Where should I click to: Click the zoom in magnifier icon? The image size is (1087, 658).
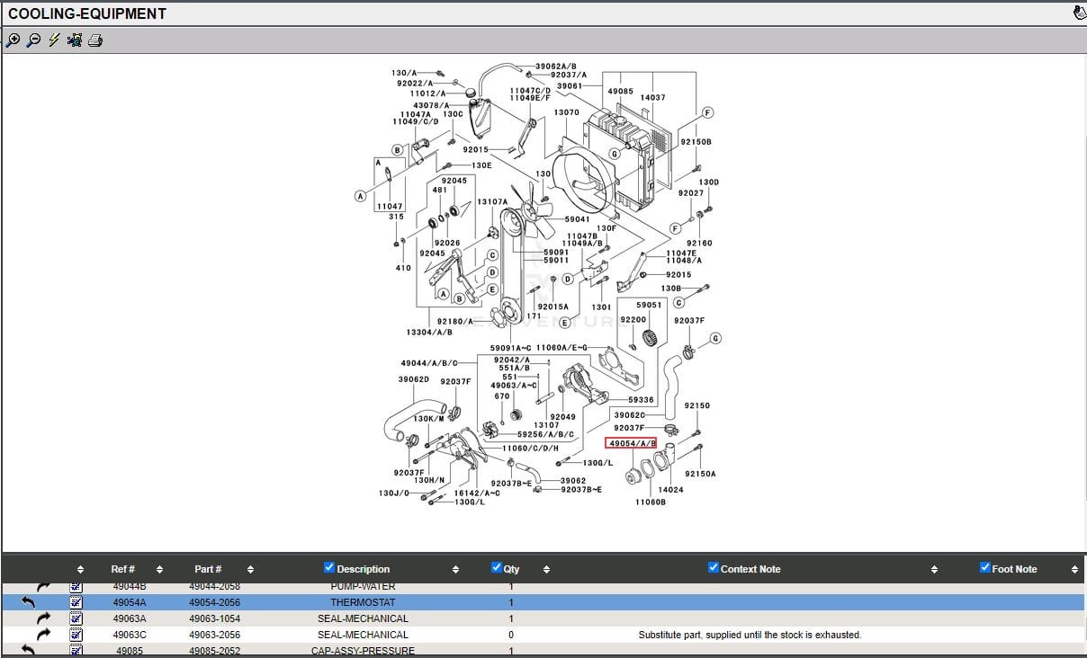(x=13, y=40)
